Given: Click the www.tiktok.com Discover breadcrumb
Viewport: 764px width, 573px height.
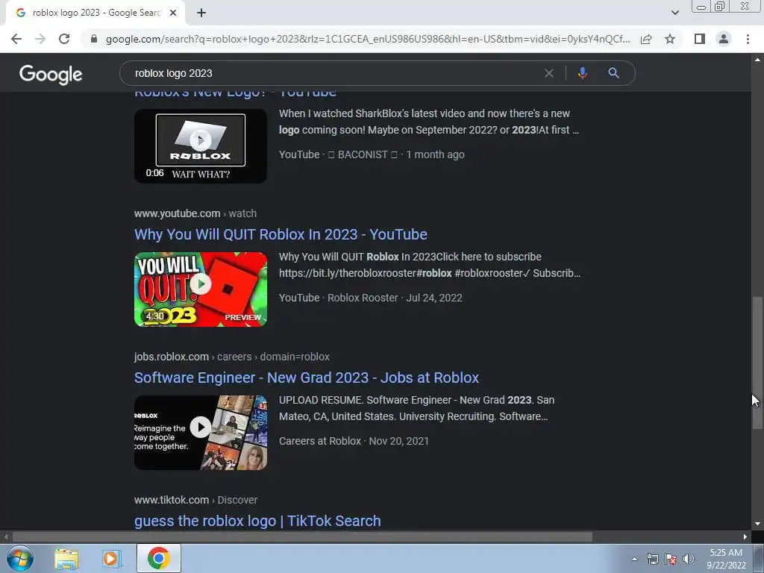Looking at the screenshot, I should pos(196,500).
